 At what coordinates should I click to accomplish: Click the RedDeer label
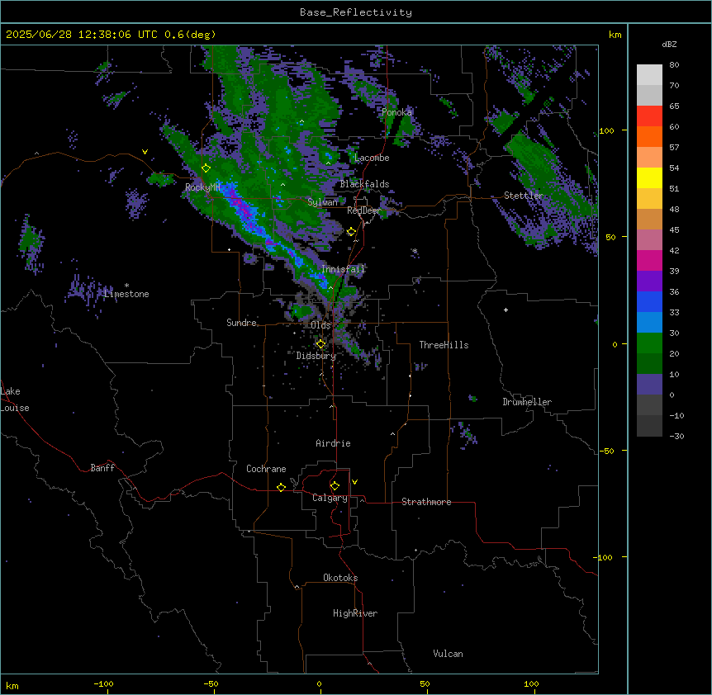[x=363, y=210]
